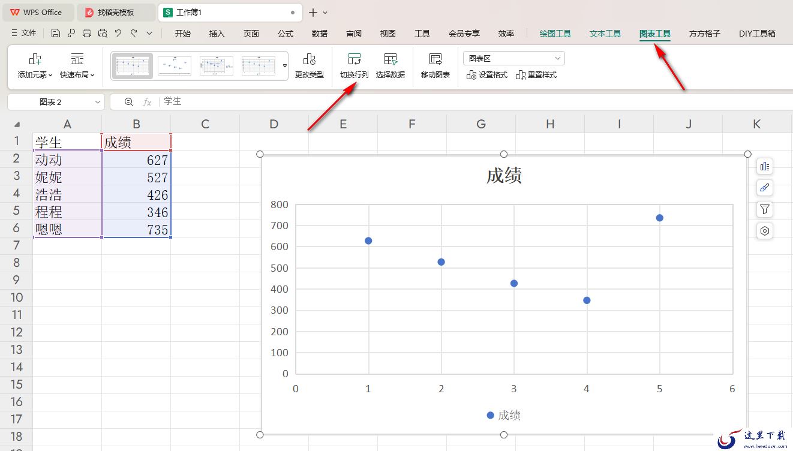Click the formula bar input showing 学生
Image resolution: width=793 pixels, height=451 pixels.
click(x=477, y=102)
